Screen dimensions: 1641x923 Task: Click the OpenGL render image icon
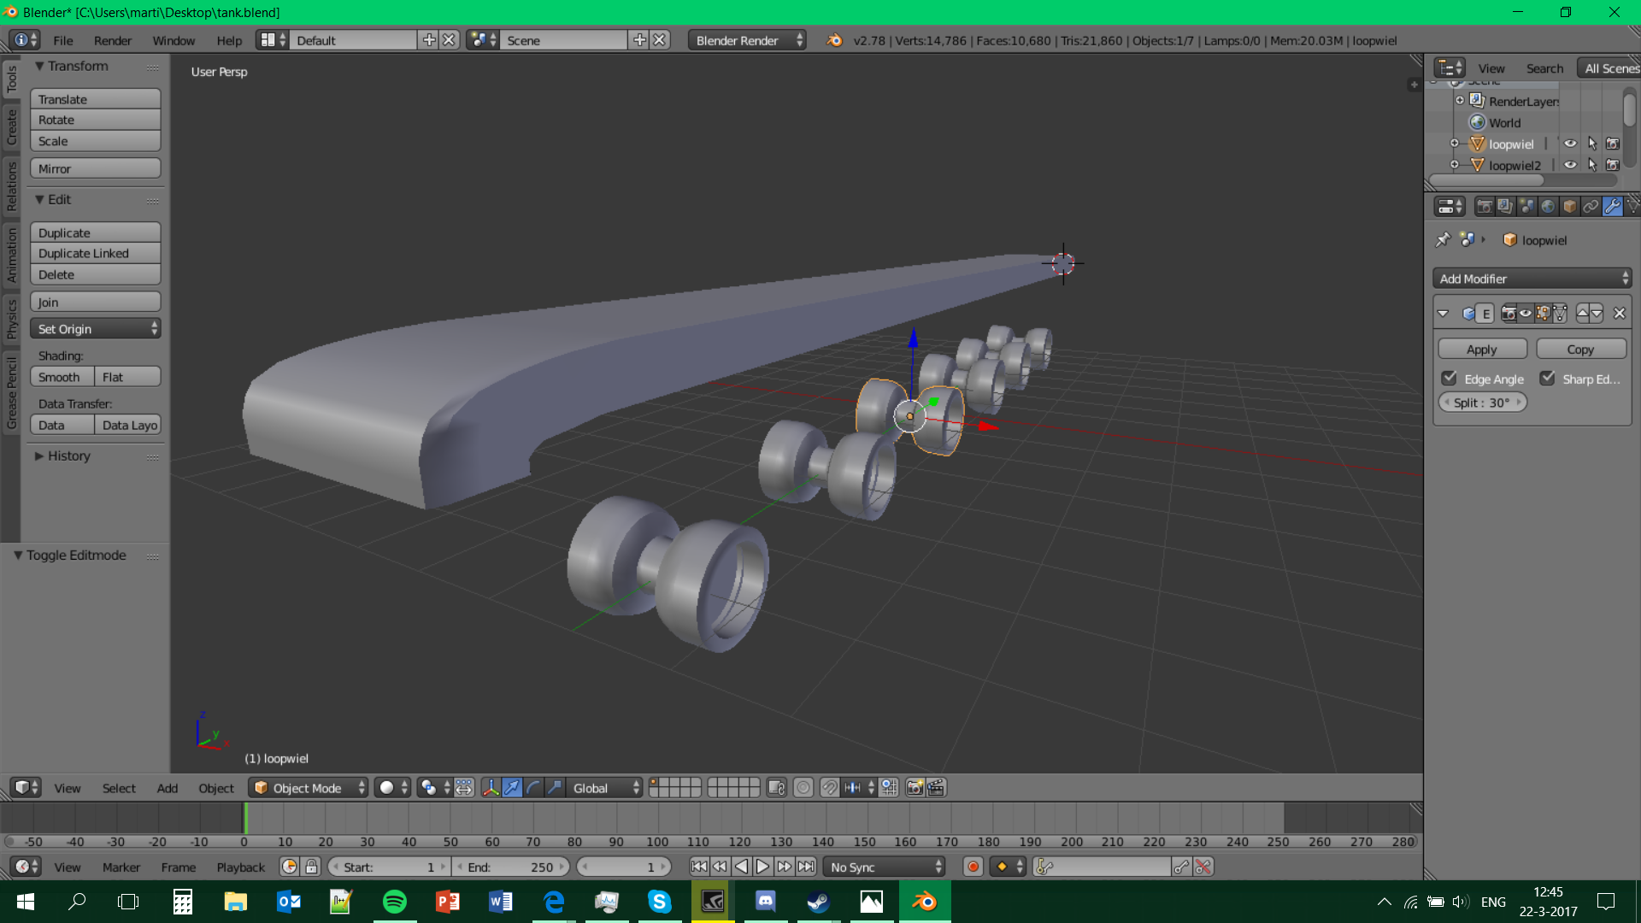[915, 788]
